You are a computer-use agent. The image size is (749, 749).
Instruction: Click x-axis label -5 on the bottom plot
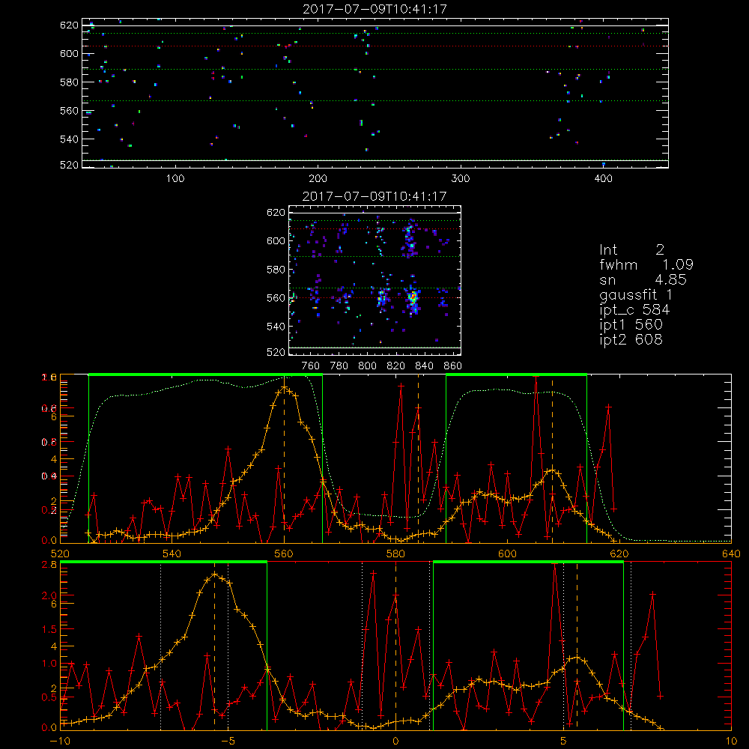tap(228, 742)
